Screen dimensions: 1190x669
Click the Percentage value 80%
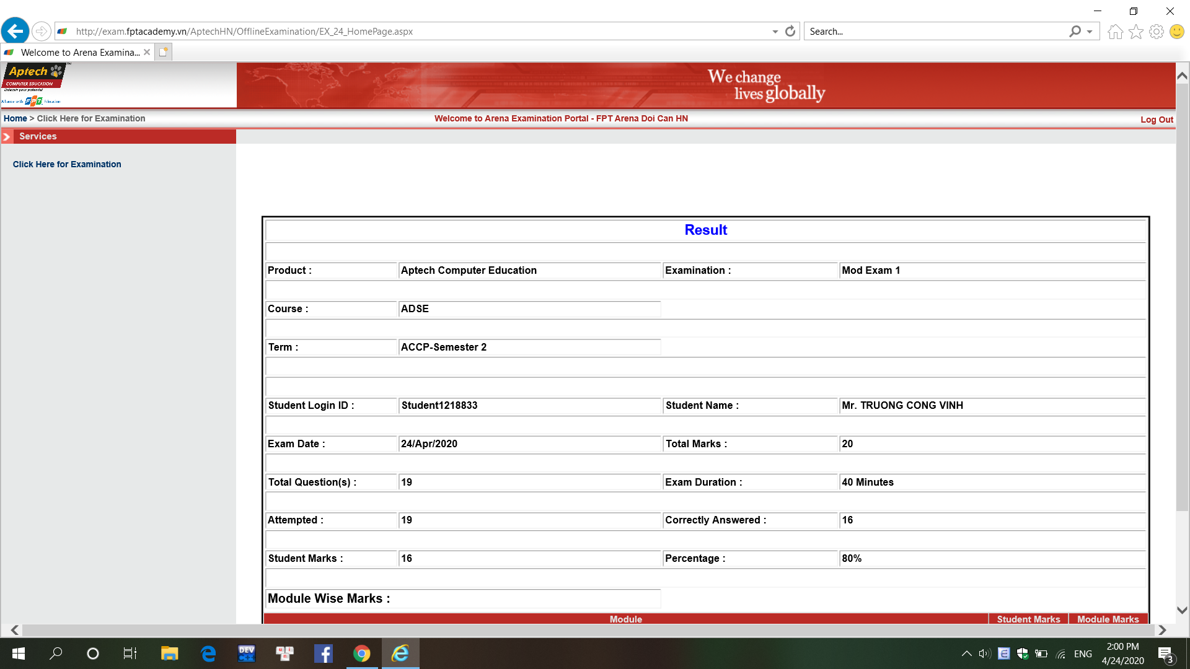852,558
